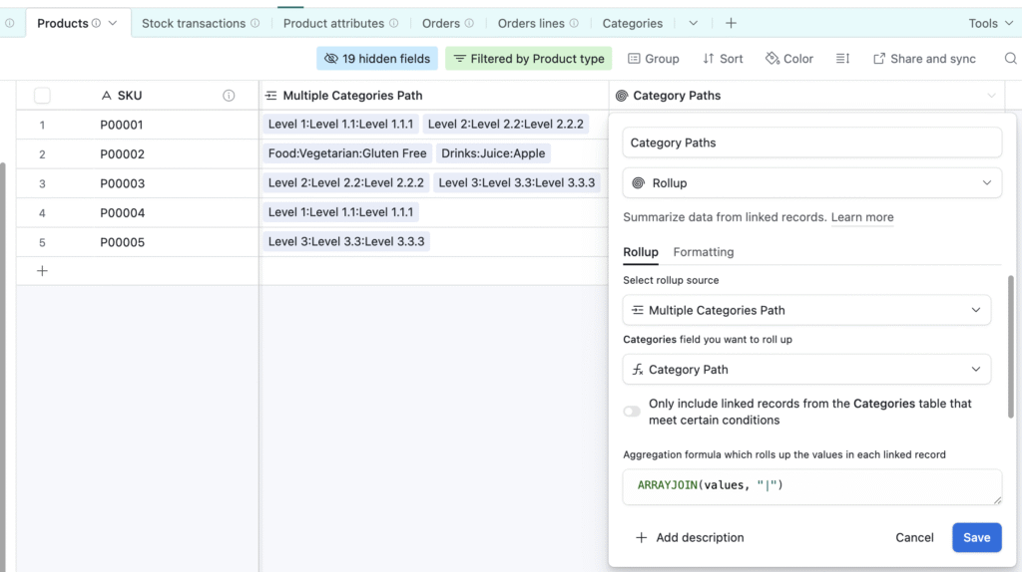Click the leftmost info icon in tab bar
The height and width of the screenshot is (572, 1022).
point(9,24)
